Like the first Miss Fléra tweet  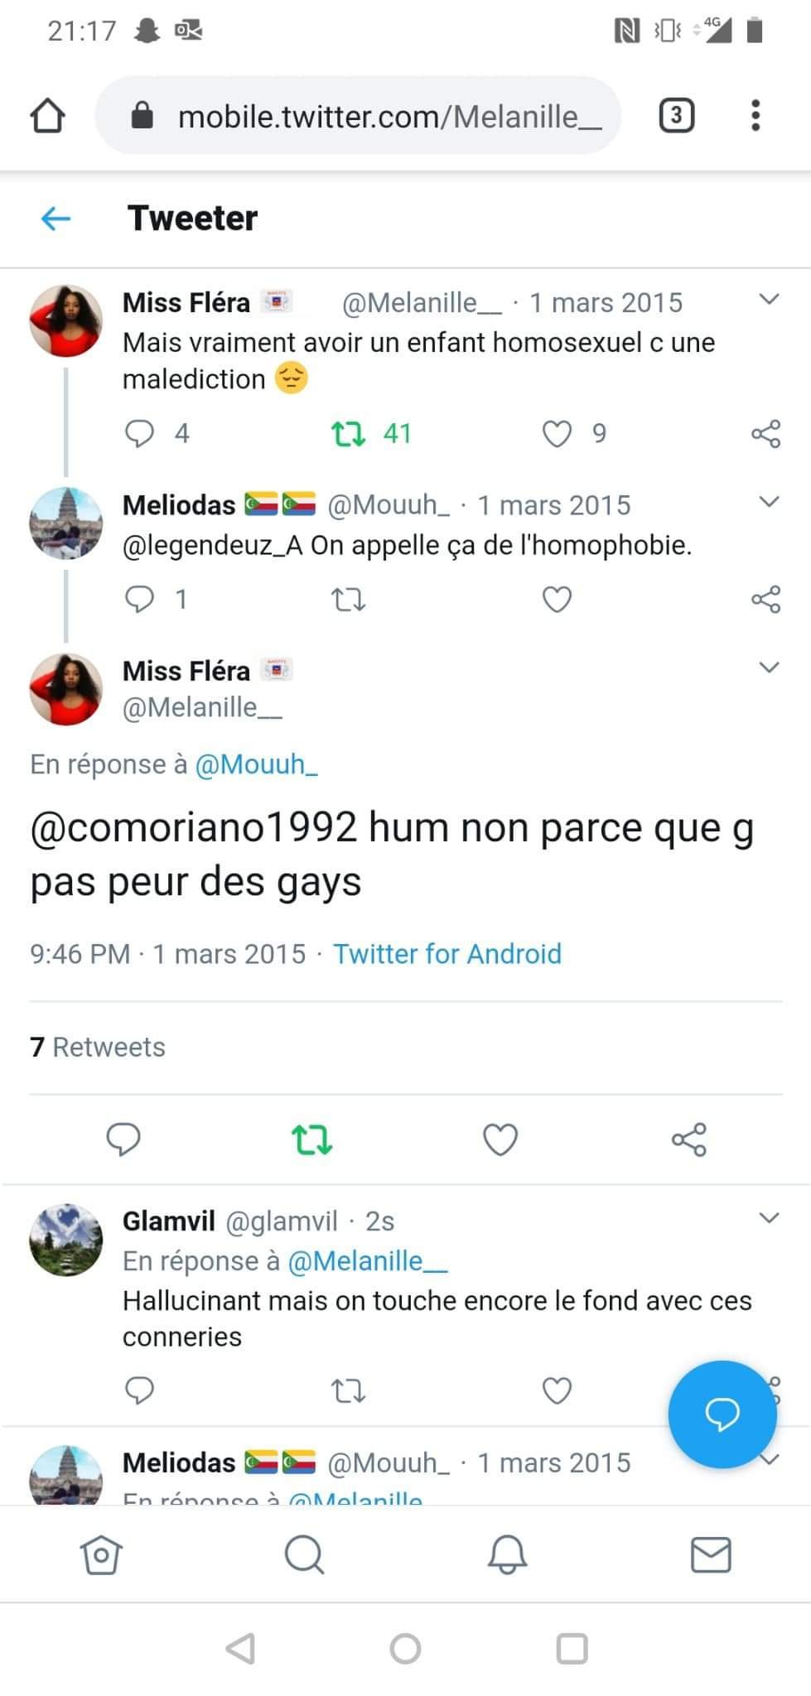click(x=557, y=434)
